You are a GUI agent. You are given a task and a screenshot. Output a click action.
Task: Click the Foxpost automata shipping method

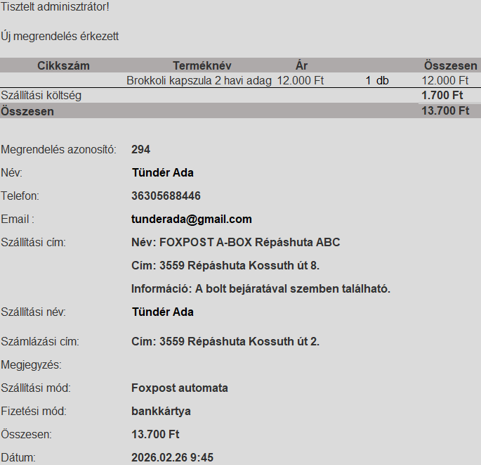[179, 388]
